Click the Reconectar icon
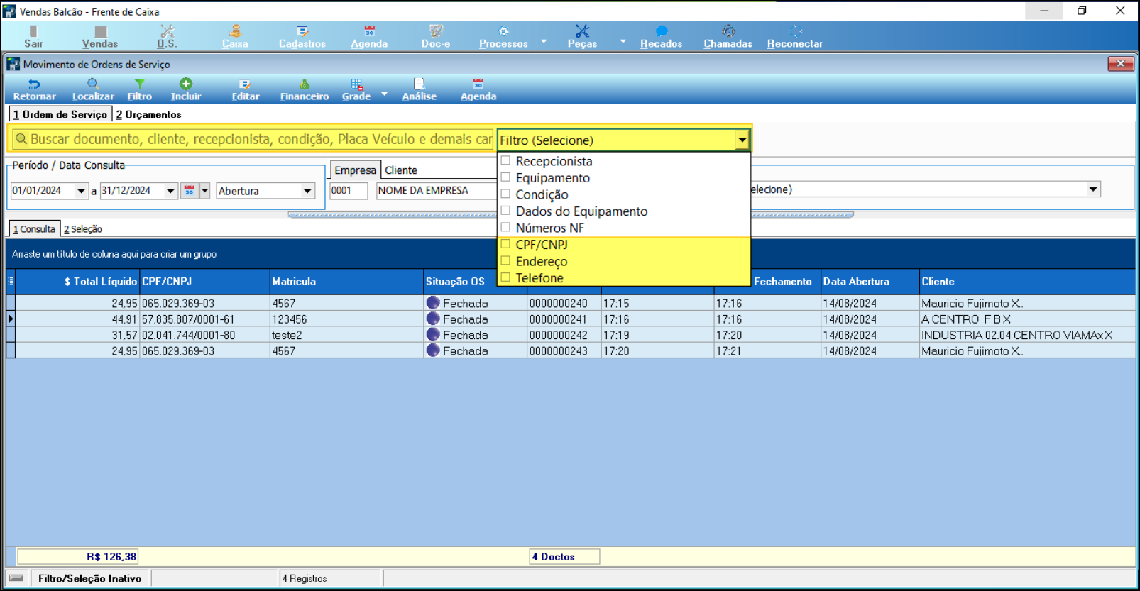This screenshot has height=591, width=1140. pos(794,32)
